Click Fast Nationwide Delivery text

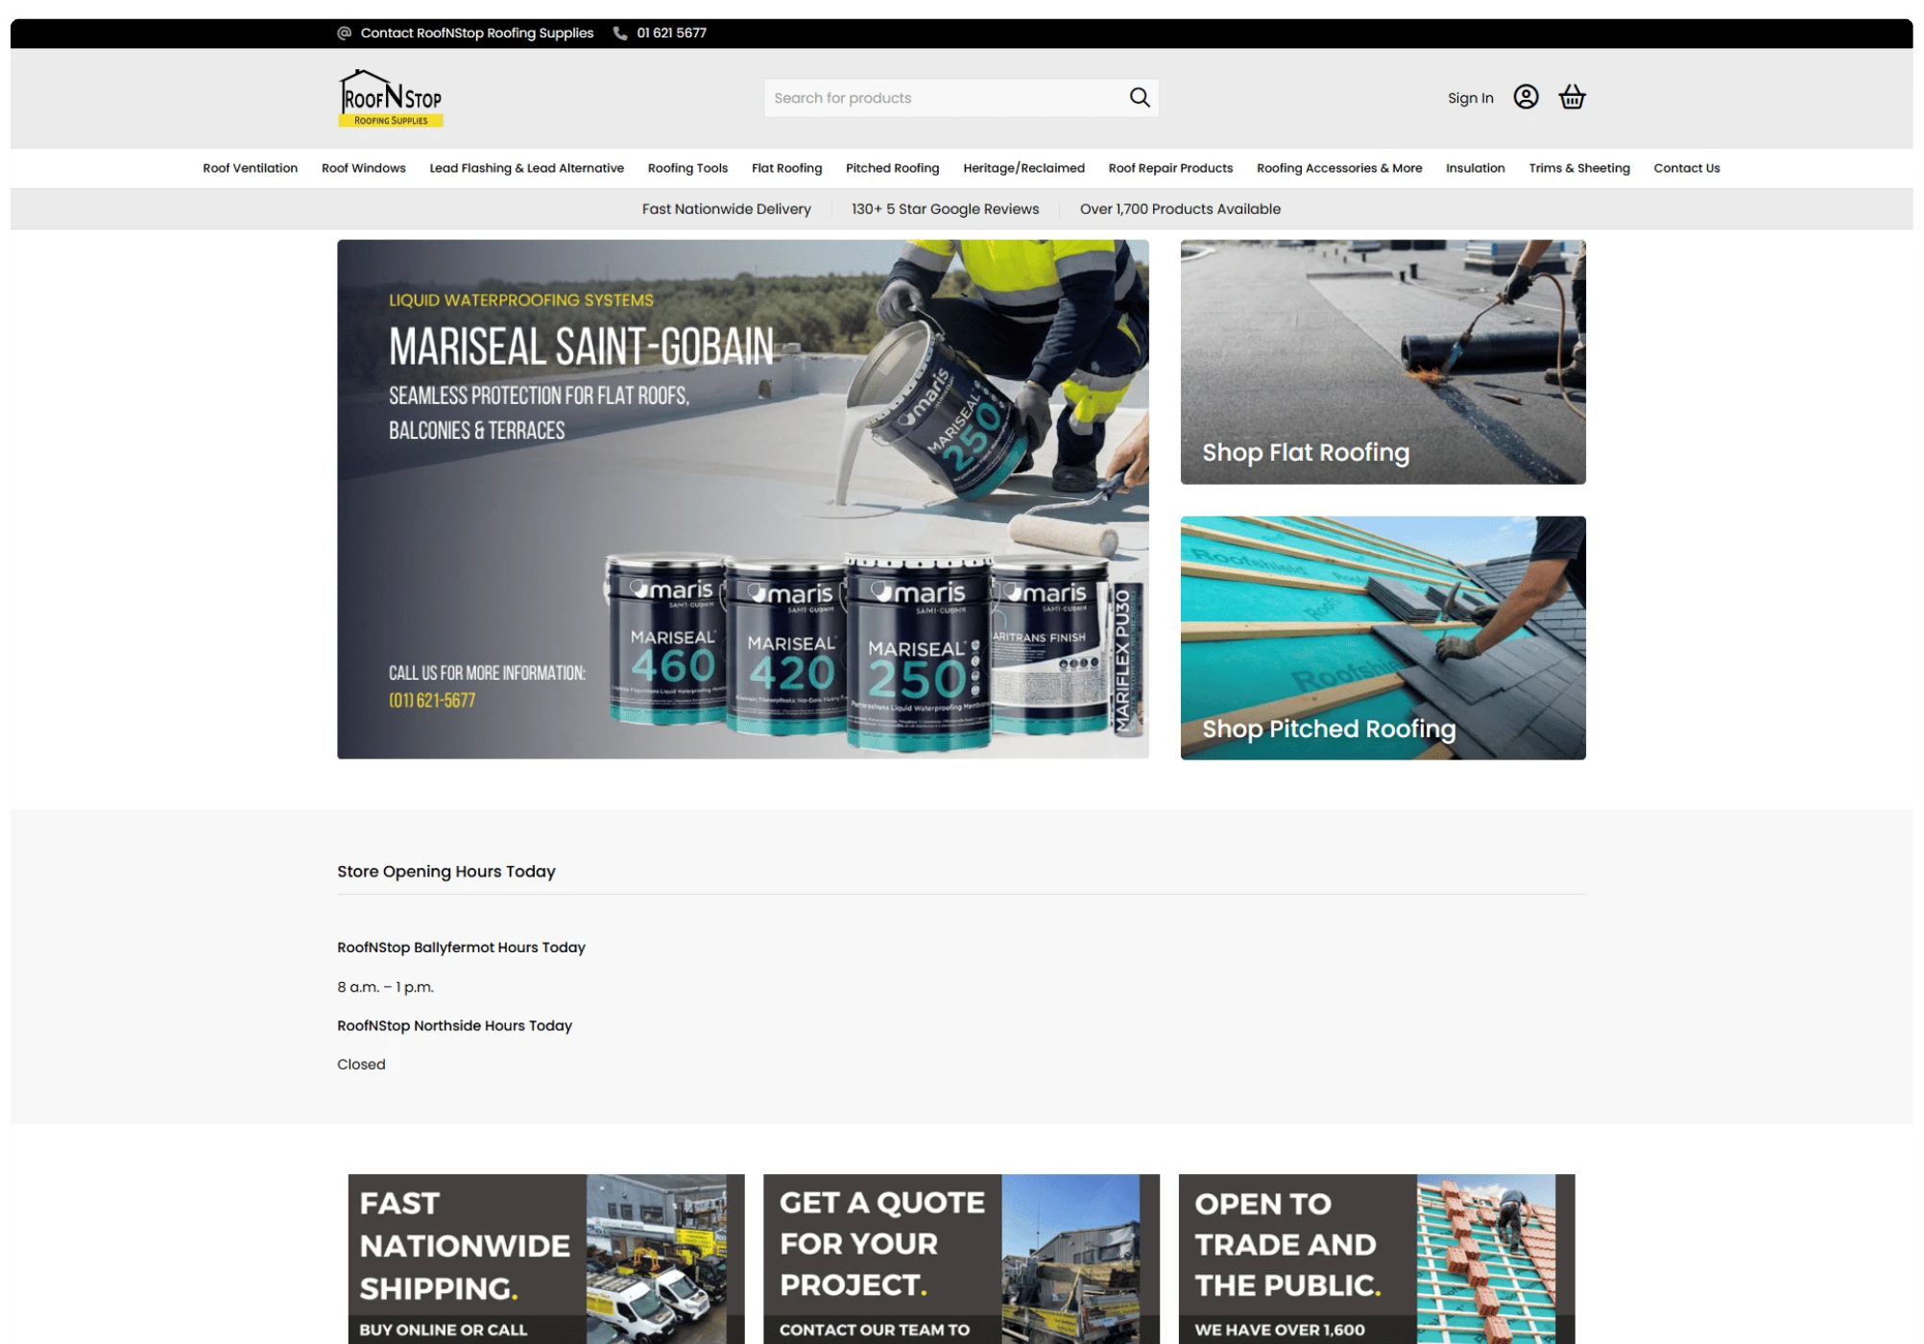[726, 209]
